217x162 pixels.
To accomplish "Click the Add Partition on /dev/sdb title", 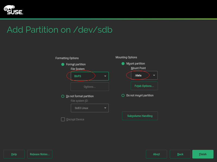I will 59,30.
